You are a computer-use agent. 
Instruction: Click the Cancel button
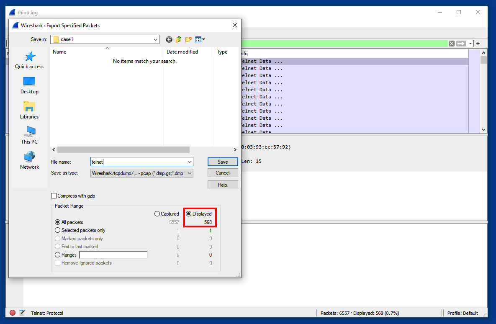pyautogui.click(x=223, y=173)
